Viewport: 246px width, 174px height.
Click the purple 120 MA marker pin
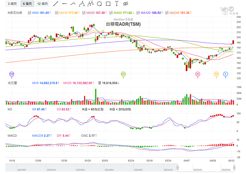[12, 74]
